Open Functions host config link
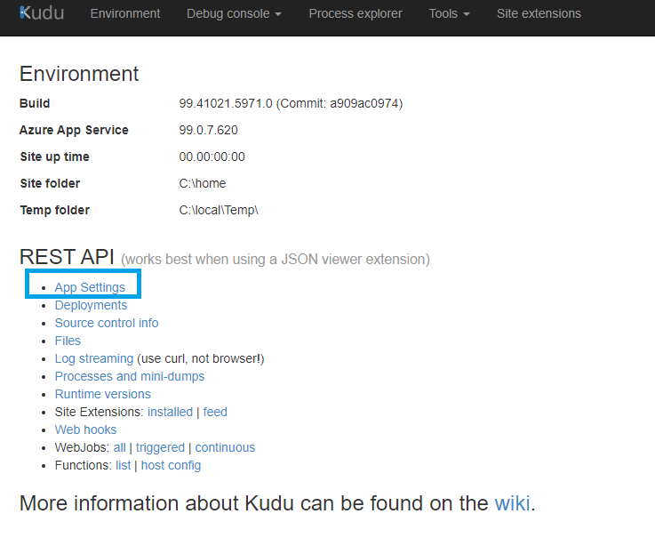Image resolution: width=655 pixels, height=546 pixels. coord(171,465)
